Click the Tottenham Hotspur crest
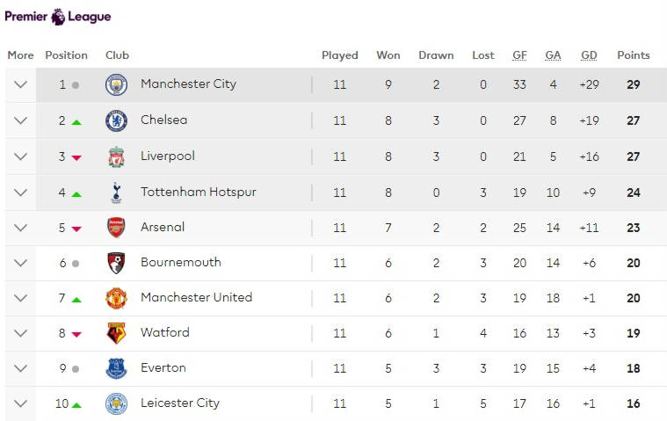The image size is (667, 421). pos(116,192)
